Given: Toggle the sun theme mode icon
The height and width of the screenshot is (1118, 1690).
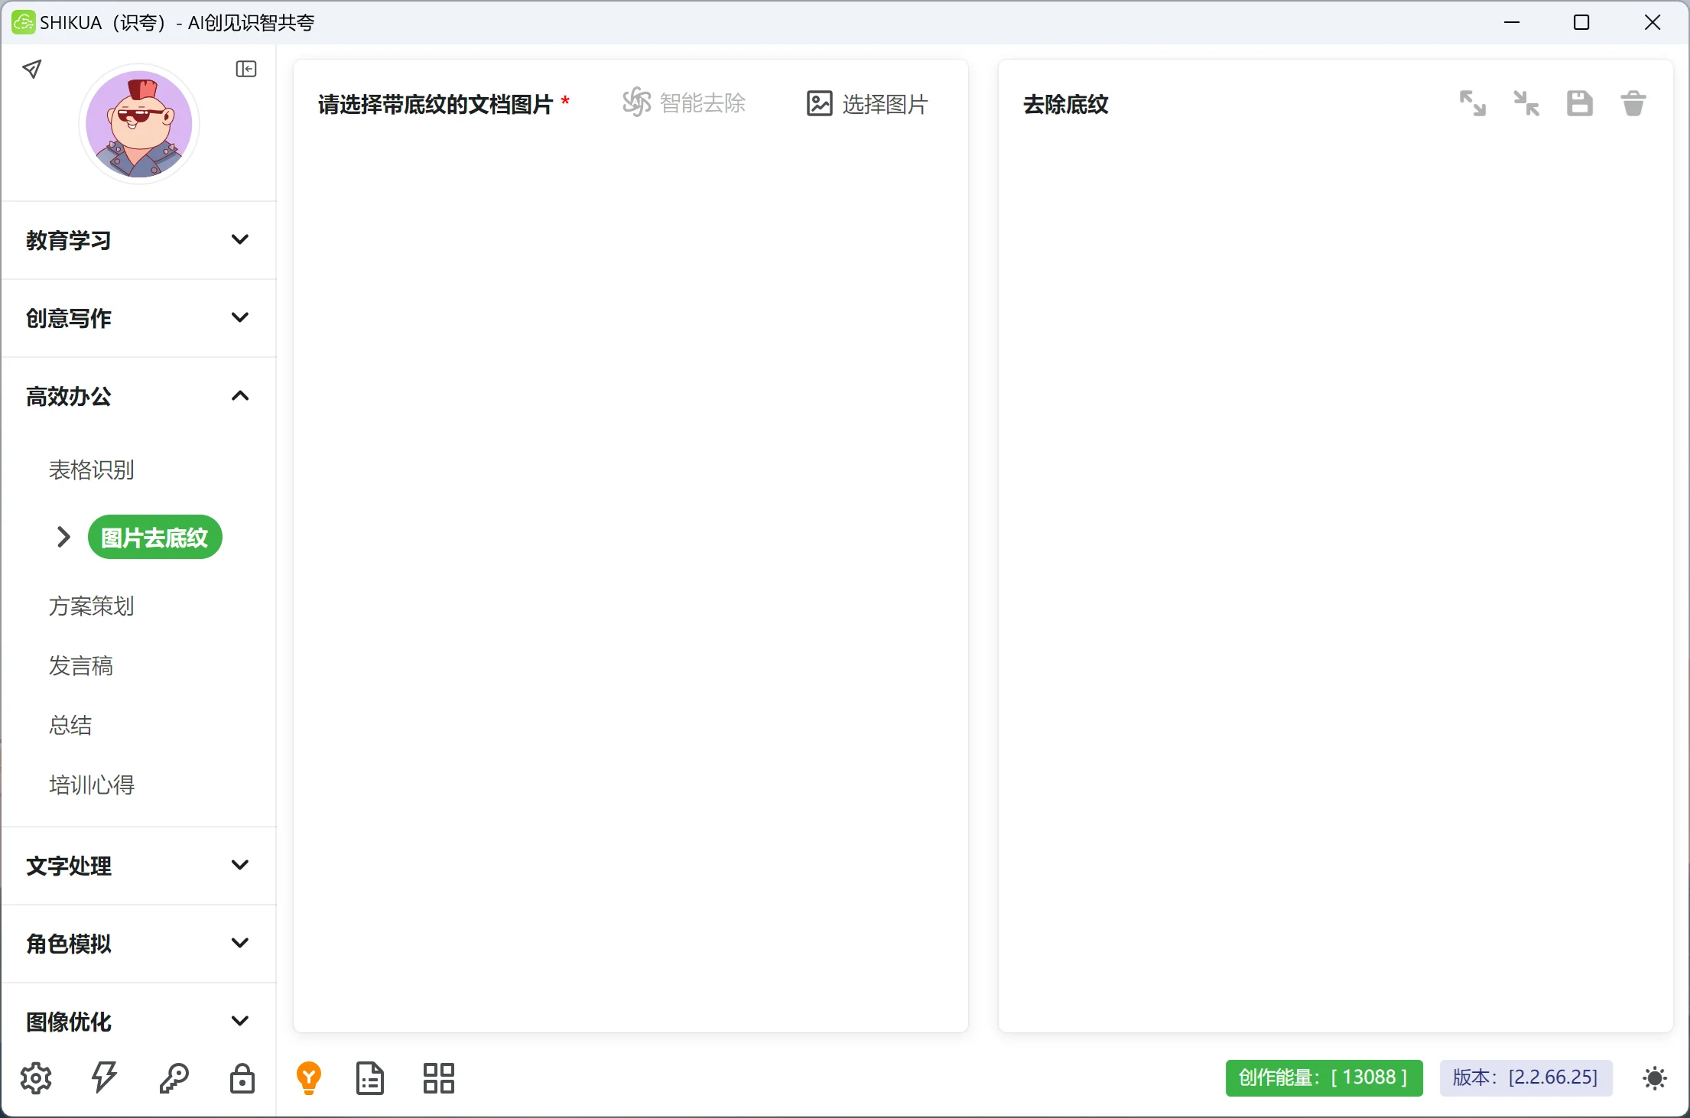Looking at the screenshot, I should (1655, 1078).
